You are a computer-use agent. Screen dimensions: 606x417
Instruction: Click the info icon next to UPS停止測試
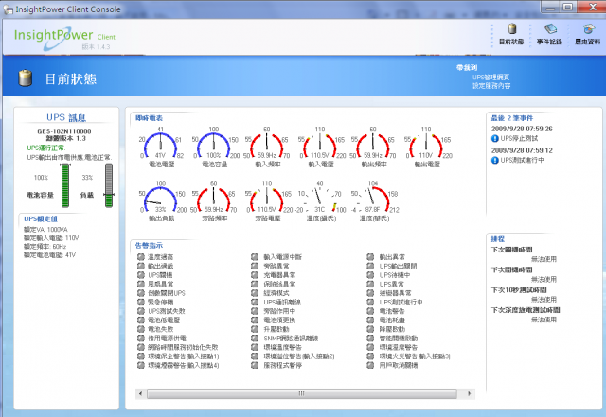[x=494, y=138]
